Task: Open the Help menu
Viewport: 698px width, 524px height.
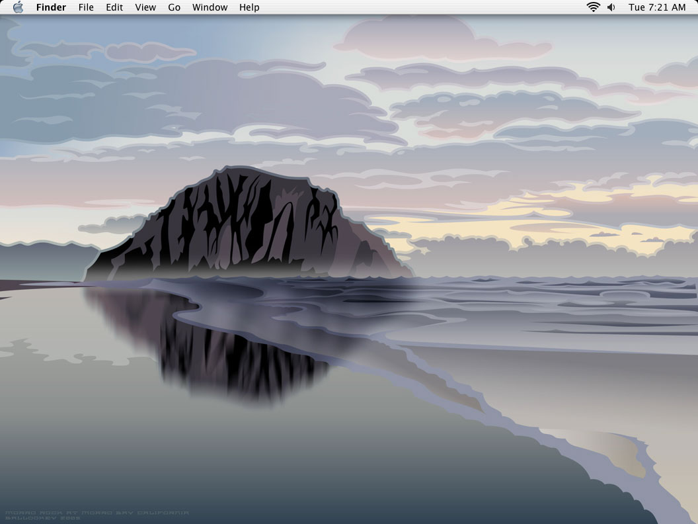Action: 249,7
